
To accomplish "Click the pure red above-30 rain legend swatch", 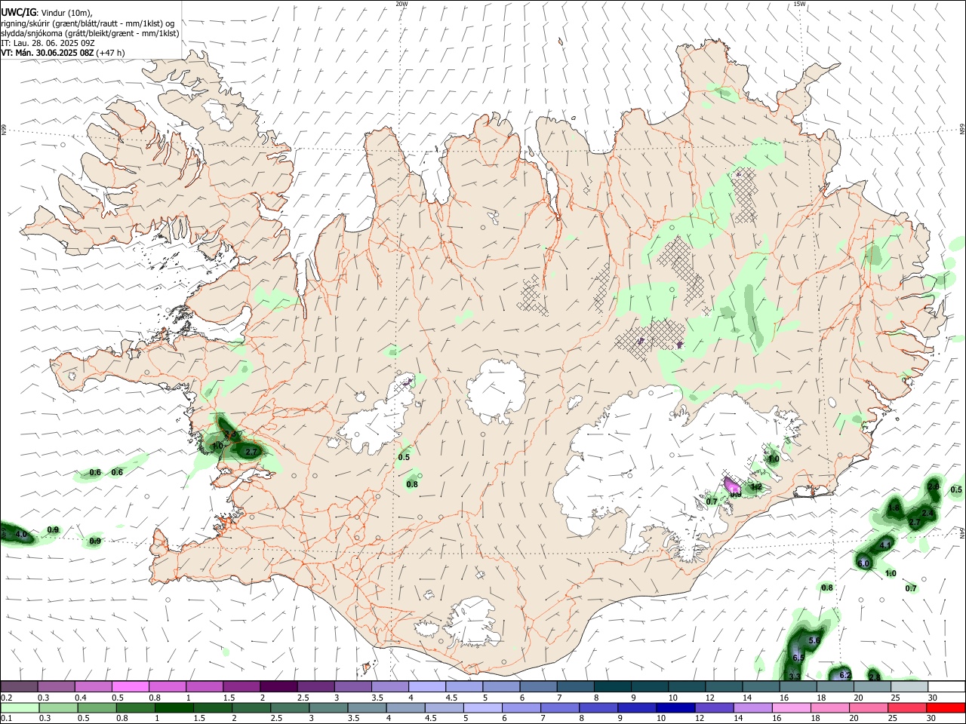I will point(946,707).
